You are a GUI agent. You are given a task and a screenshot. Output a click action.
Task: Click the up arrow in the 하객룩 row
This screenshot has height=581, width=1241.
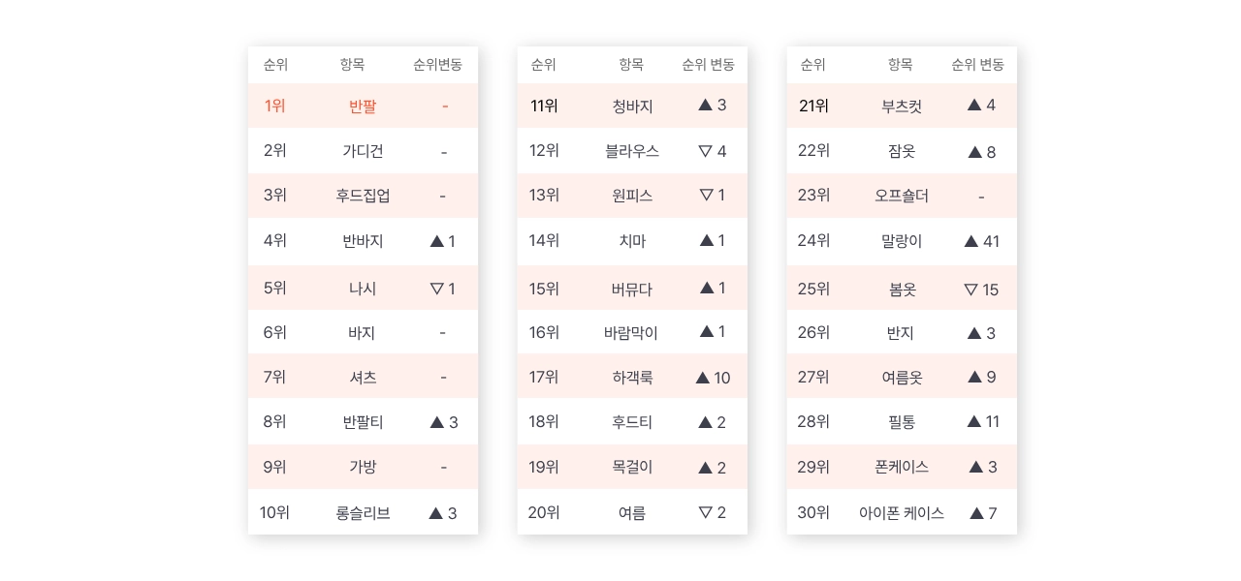coord(703,378)
